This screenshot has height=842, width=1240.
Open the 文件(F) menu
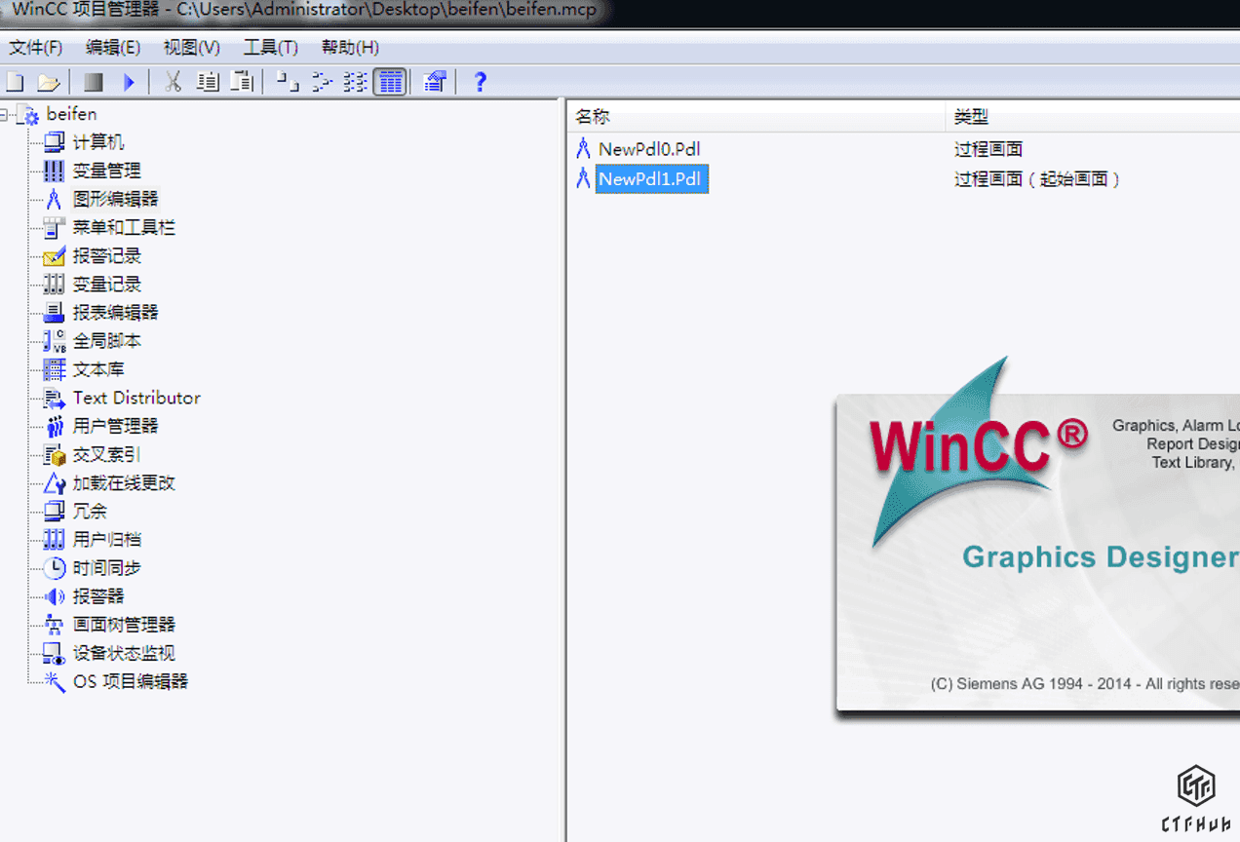[36, 48]
